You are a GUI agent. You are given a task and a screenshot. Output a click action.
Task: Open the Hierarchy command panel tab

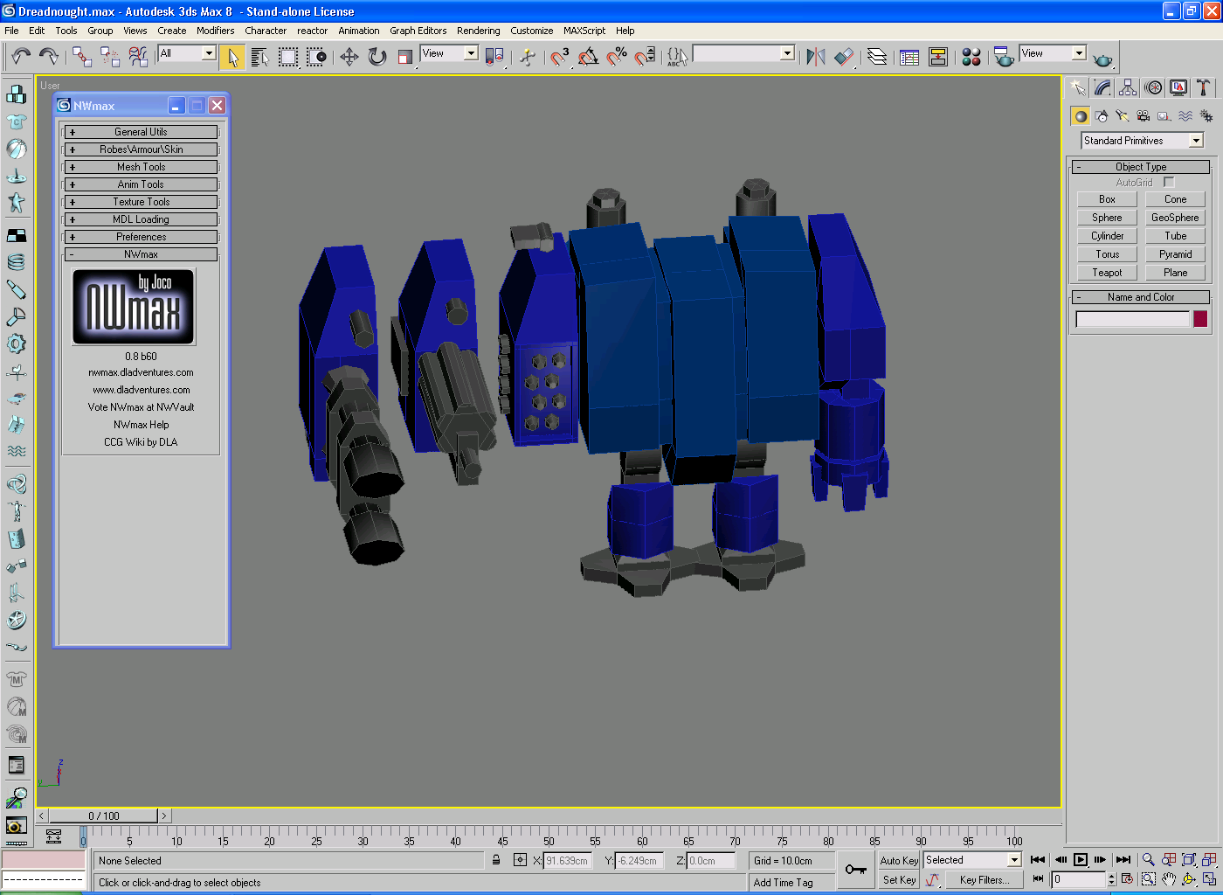point(1128,87)
